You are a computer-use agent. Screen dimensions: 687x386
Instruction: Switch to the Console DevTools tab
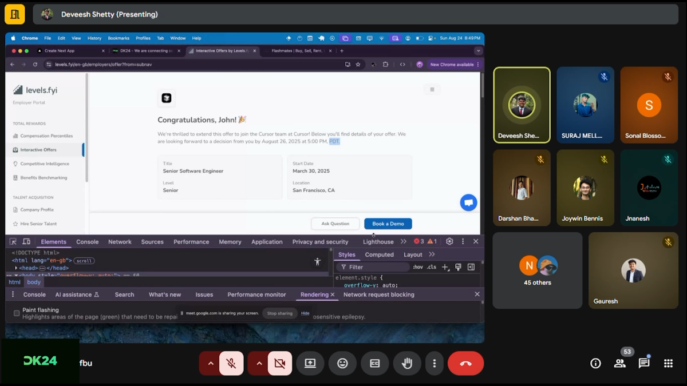point(88,242)
